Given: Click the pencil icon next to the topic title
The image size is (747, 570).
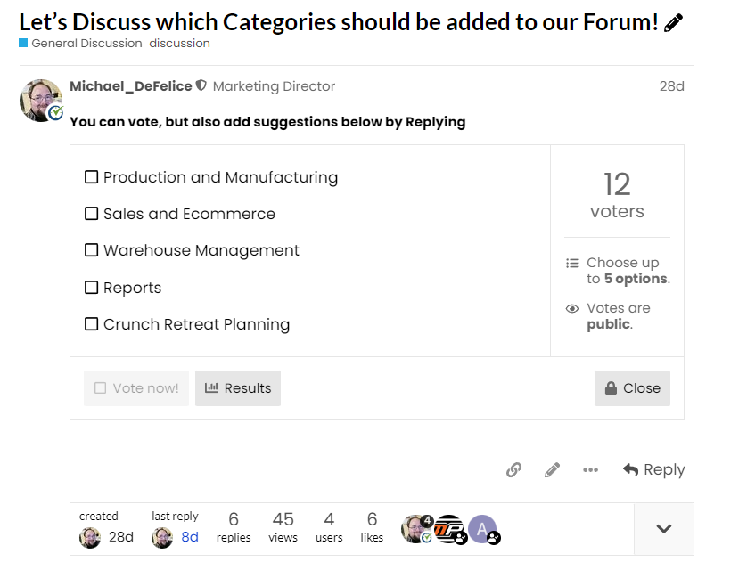Looking at the screenshot, I should pyautogui.click(x=674, y=20).
